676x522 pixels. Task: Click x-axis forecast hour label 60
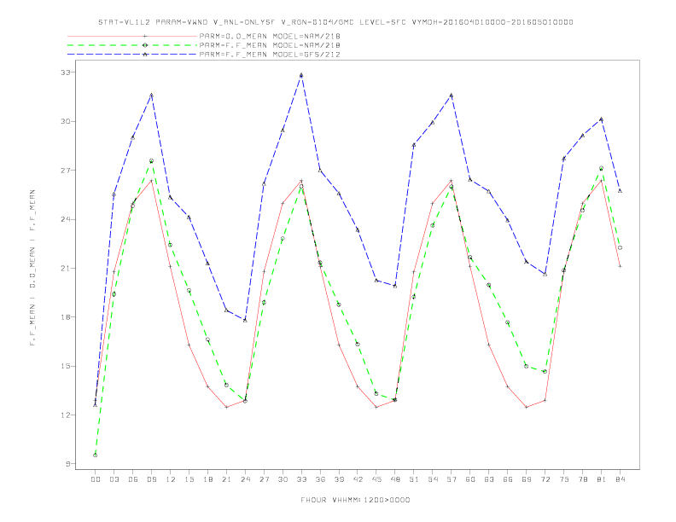(x=470, y=479)
